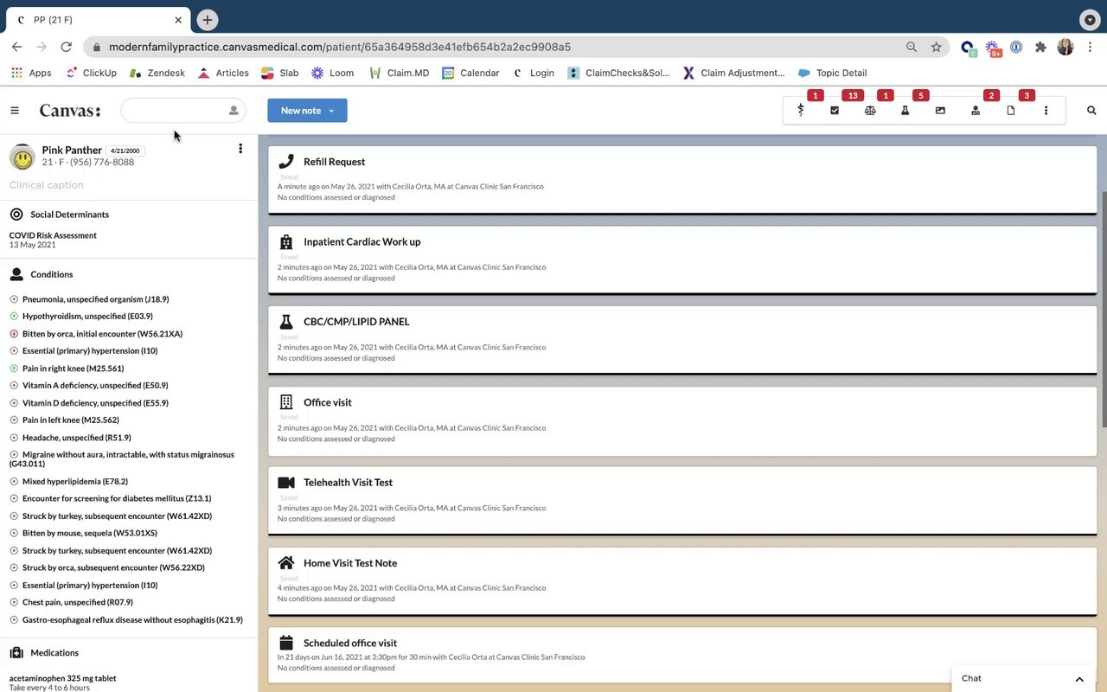1107x692 pixels.
Task: Click the patient search input field
Action: tap(183, 111)
